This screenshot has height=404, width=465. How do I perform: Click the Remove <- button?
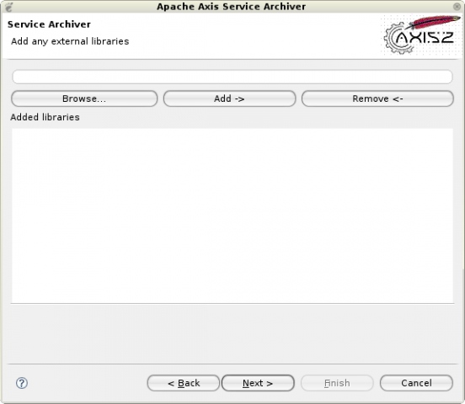pos(377,98)
